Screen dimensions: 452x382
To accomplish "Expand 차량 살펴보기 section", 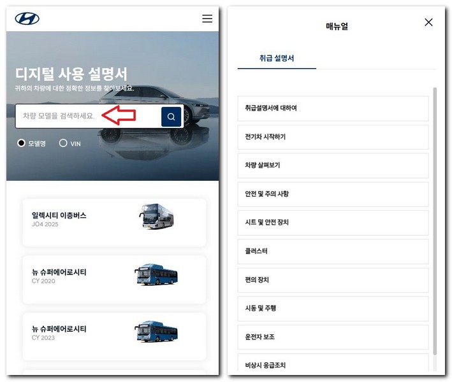I will coord(333,166).
